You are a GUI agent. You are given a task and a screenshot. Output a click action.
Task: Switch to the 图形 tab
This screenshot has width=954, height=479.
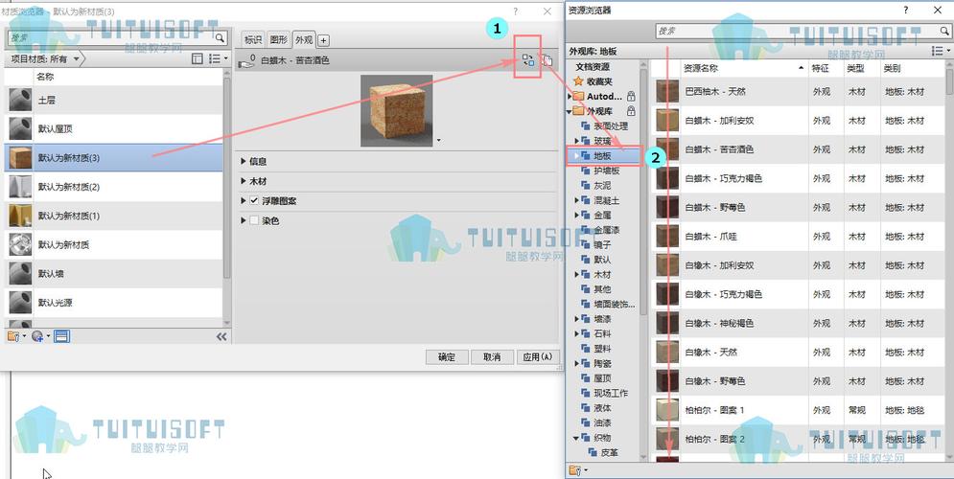pyautogui.click(x=279, y=40)
